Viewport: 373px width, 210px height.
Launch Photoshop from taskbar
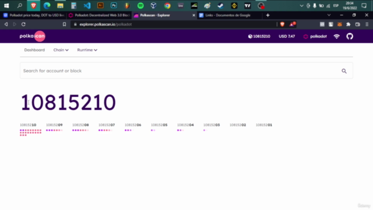coord(114,5)
